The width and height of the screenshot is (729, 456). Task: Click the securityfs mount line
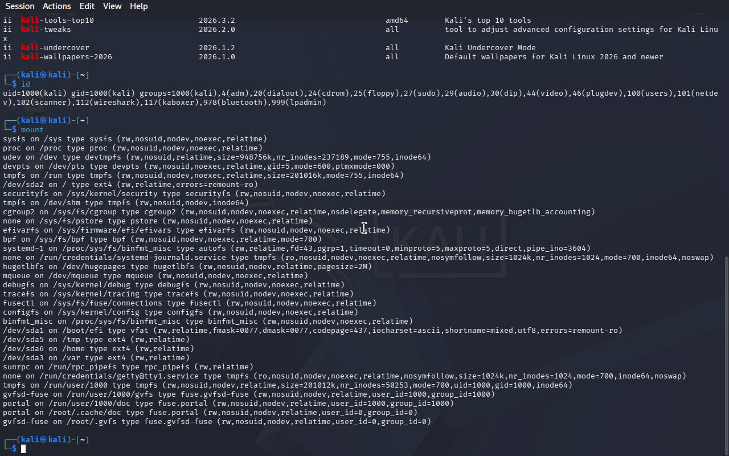click(194, 194)
